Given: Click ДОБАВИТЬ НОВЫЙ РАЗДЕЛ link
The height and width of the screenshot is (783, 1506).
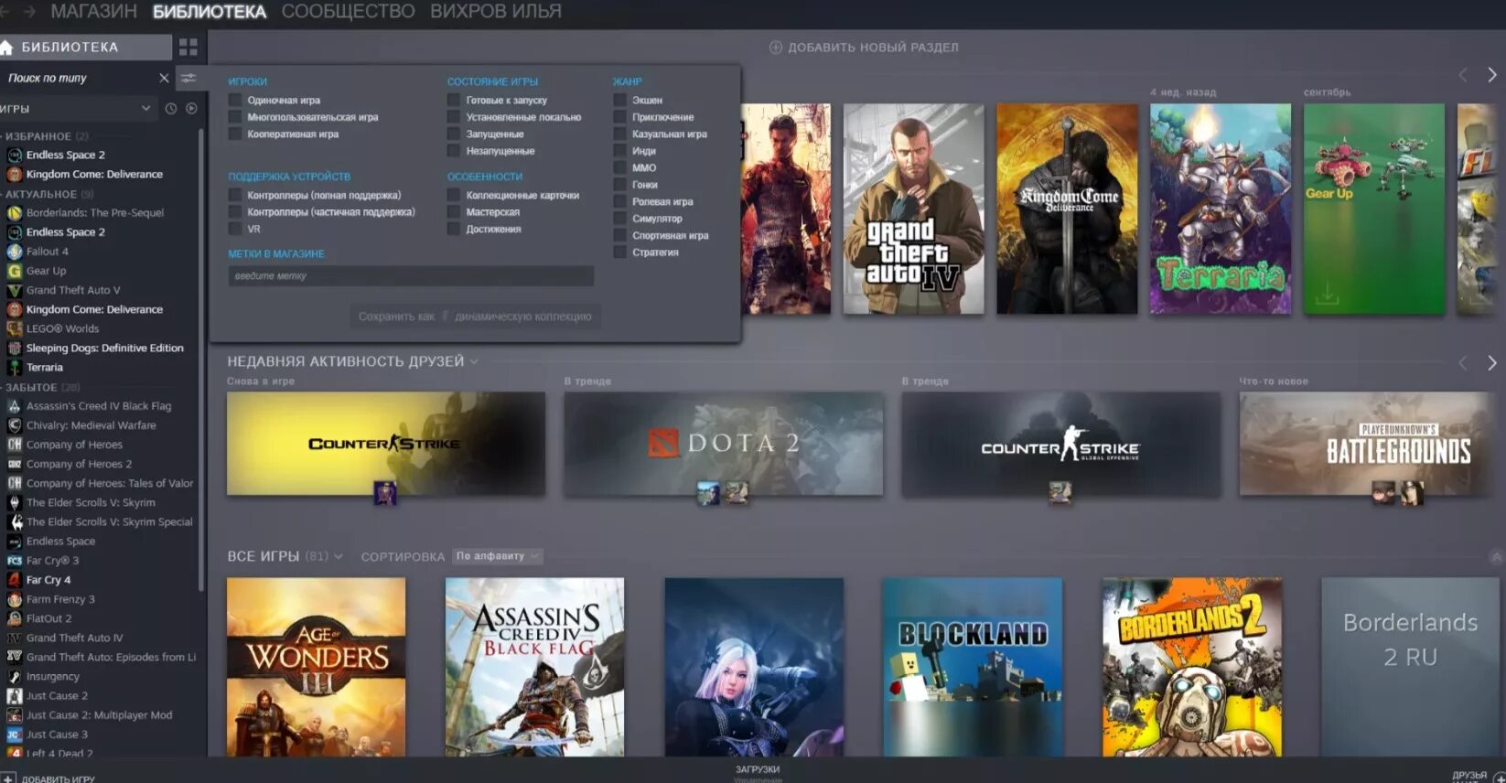Looking at the screenshot, I should point(873,48).
